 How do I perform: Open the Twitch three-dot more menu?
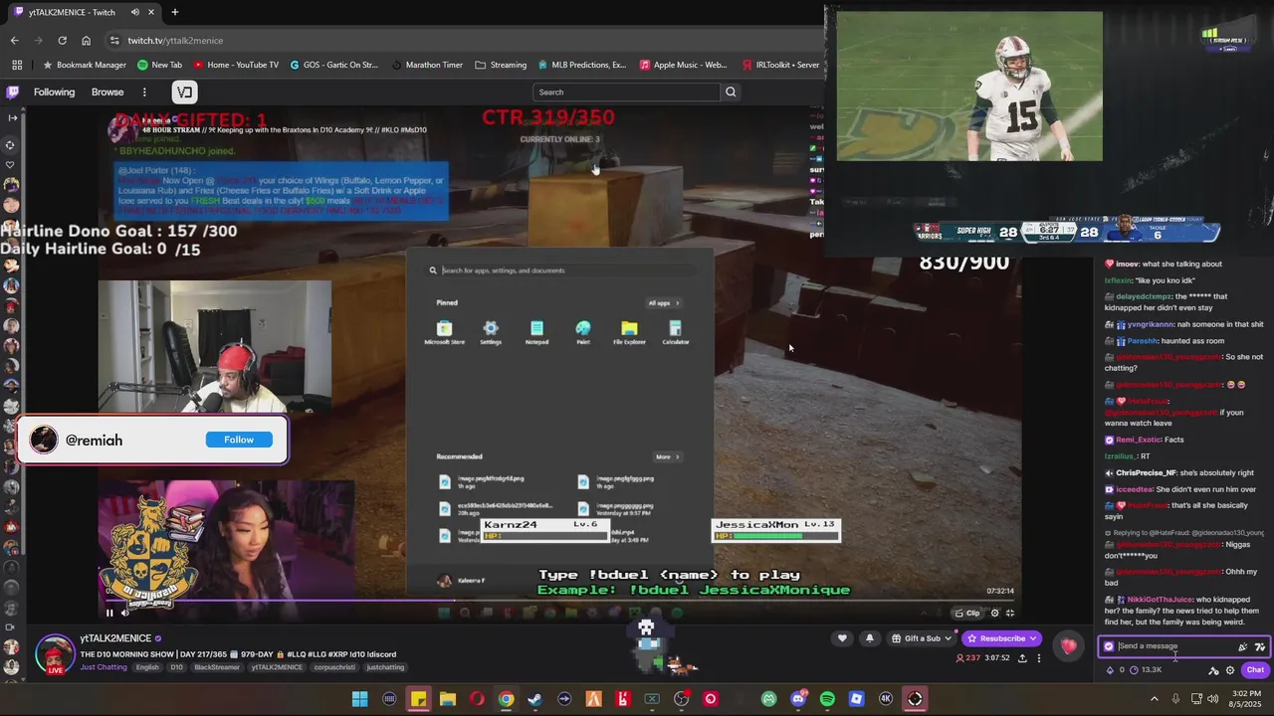144,92
